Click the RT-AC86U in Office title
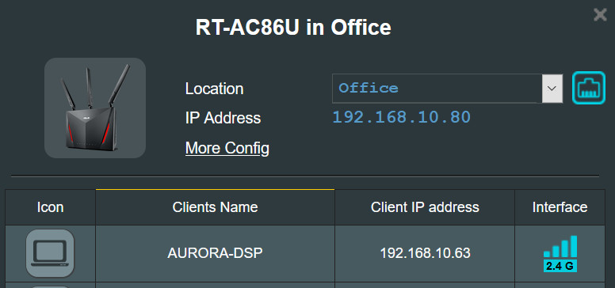 tap(293, 28)
